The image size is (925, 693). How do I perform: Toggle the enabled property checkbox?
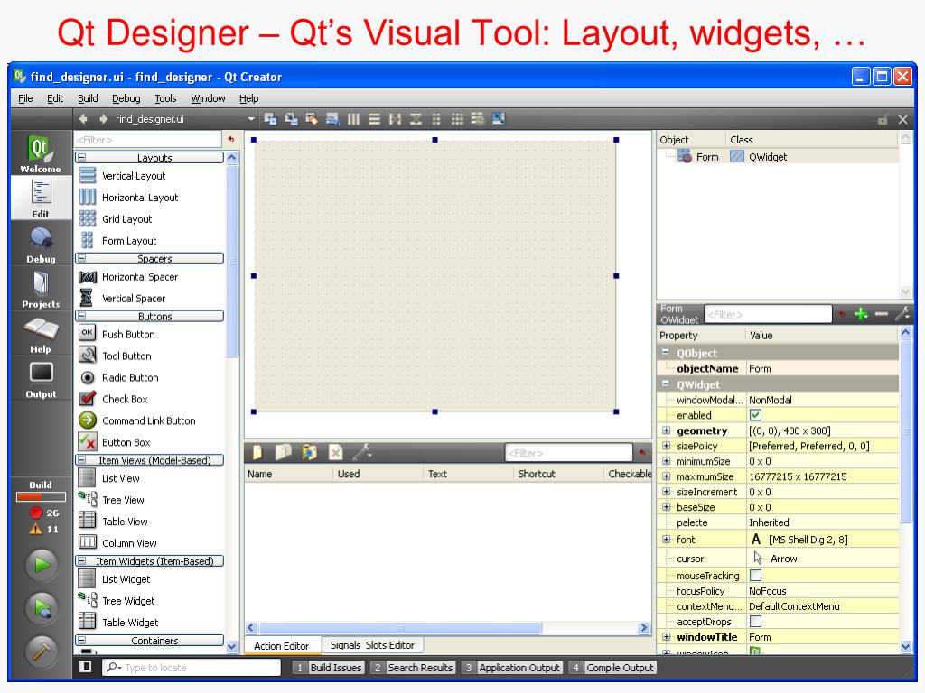pyautogui.click(x=755, y=415)
